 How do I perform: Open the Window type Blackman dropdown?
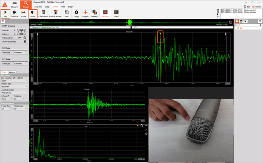pos(14,86)
